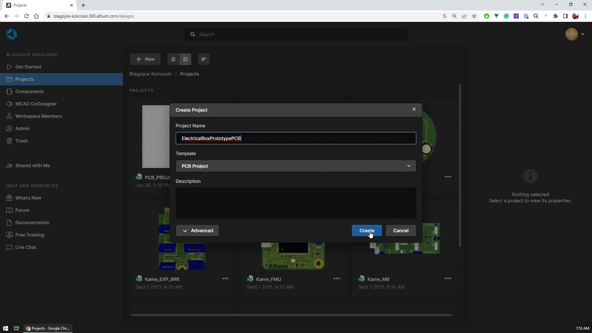The height and width of the screenshot is (333, 592).
Task: Switch to list view icon
Action: coord(173,59)
